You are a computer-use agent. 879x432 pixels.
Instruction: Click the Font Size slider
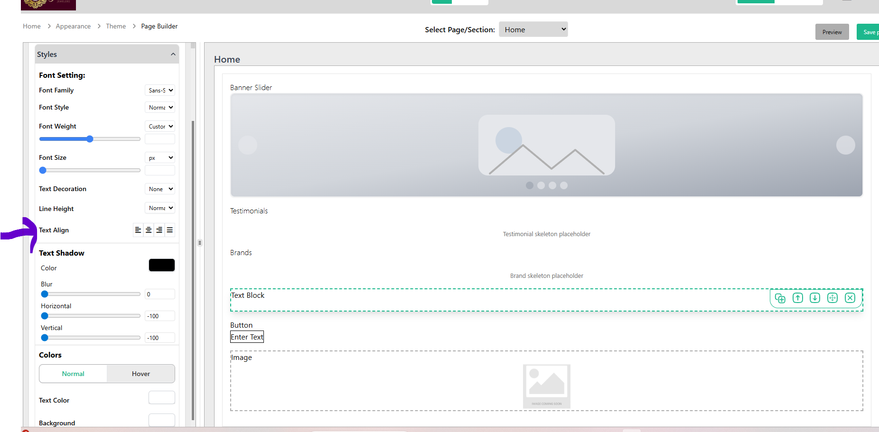point(90,170)
